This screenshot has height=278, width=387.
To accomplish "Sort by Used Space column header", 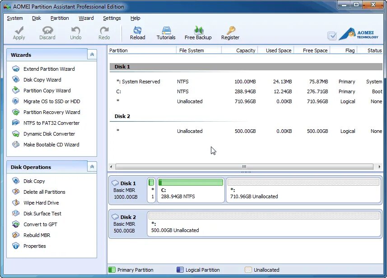I will (276, 50).
